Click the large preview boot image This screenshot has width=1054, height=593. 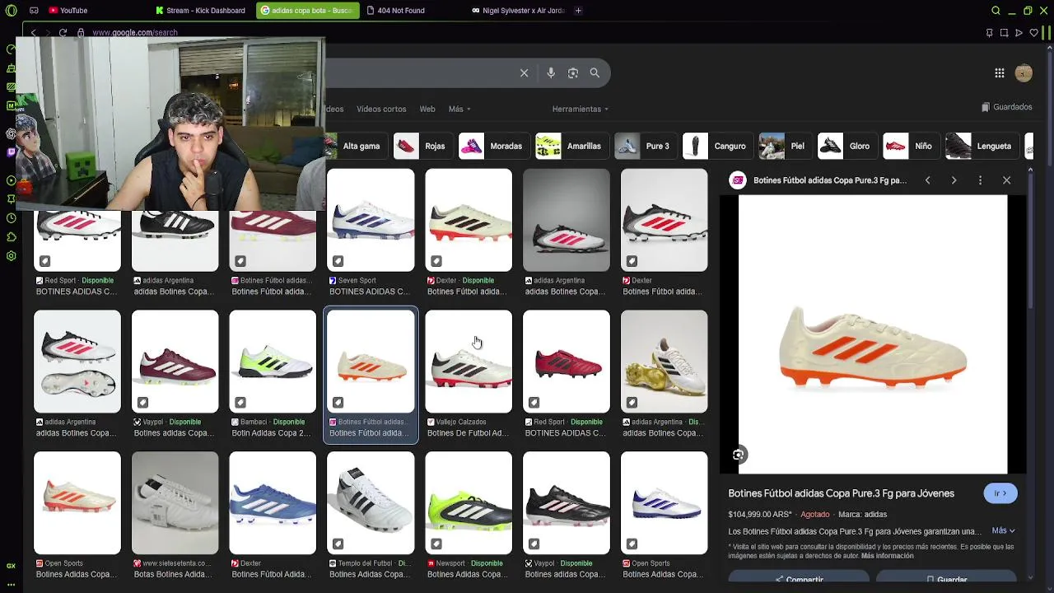tap(873, 334)
